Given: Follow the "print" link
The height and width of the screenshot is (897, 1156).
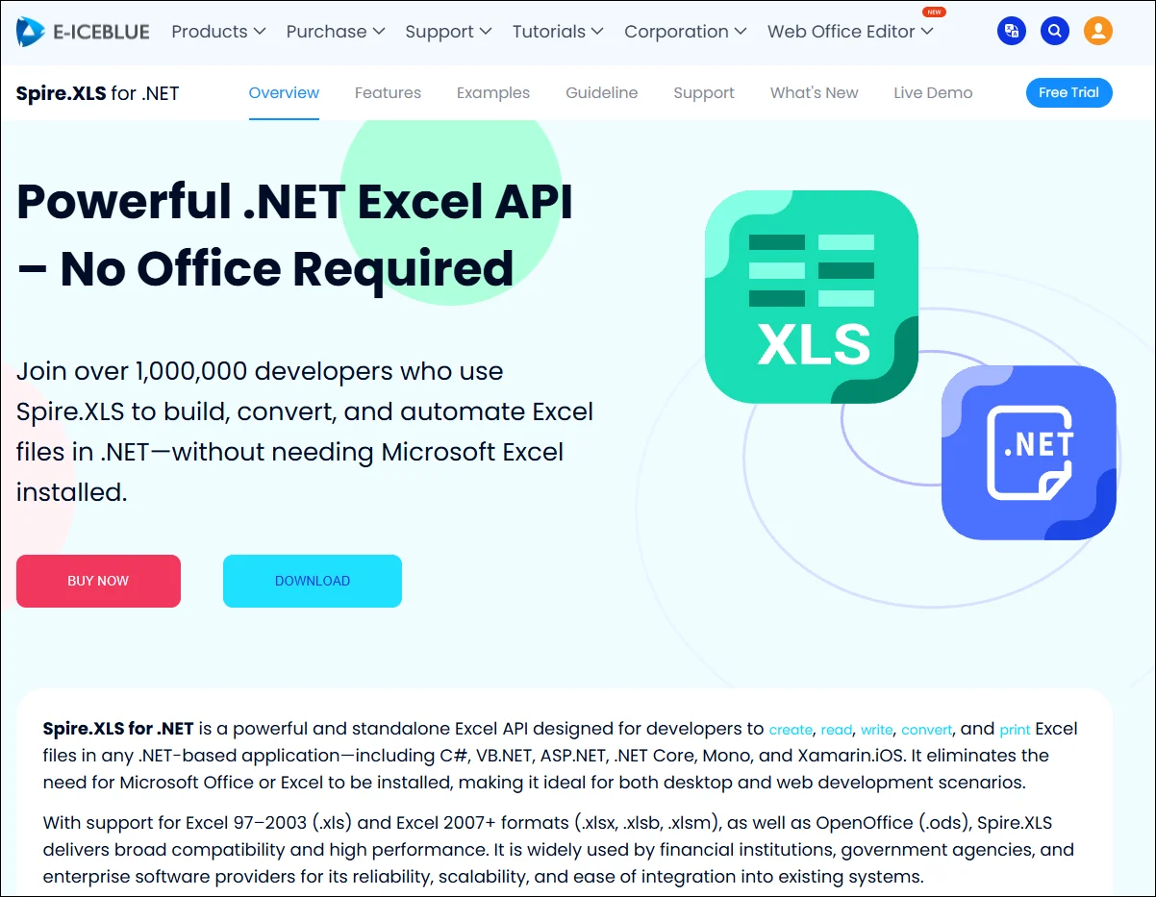Looking at the screenshot, I should coord(1015,730).
